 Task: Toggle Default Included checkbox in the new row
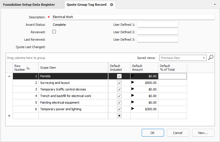tap(119, 116)
